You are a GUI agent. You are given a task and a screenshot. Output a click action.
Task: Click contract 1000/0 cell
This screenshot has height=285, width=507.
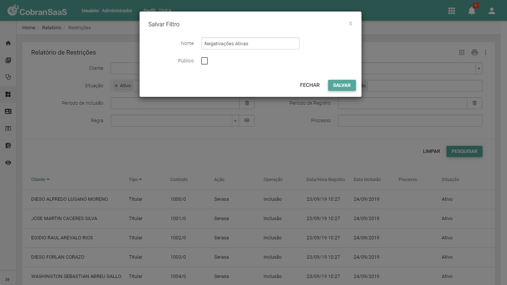tap(178, 199)
